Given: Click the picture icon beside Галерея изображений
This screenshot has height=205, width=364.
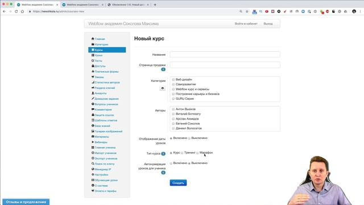Looking at the screenshot, I should coord(93,131).
